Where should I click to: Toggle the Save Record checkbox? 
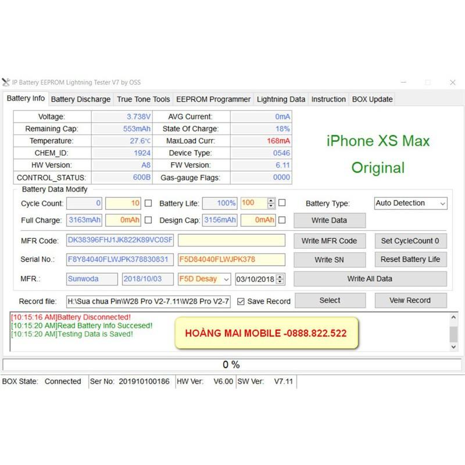coord(241,301)
